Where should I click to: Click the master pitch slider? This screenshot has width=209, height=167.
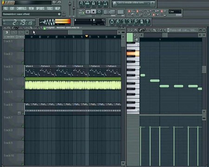point(74,8)
